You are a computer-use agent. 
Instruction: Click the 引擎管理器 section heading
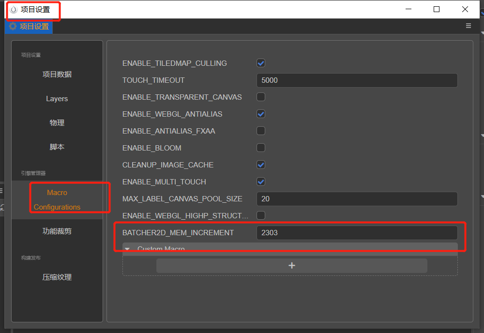click(x=33, y=173)
